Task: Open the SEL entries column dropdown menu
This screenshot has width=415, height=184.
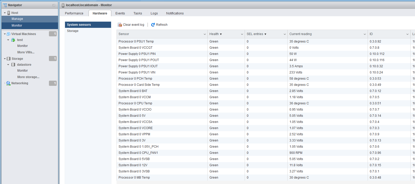Action: coord(285,34)
